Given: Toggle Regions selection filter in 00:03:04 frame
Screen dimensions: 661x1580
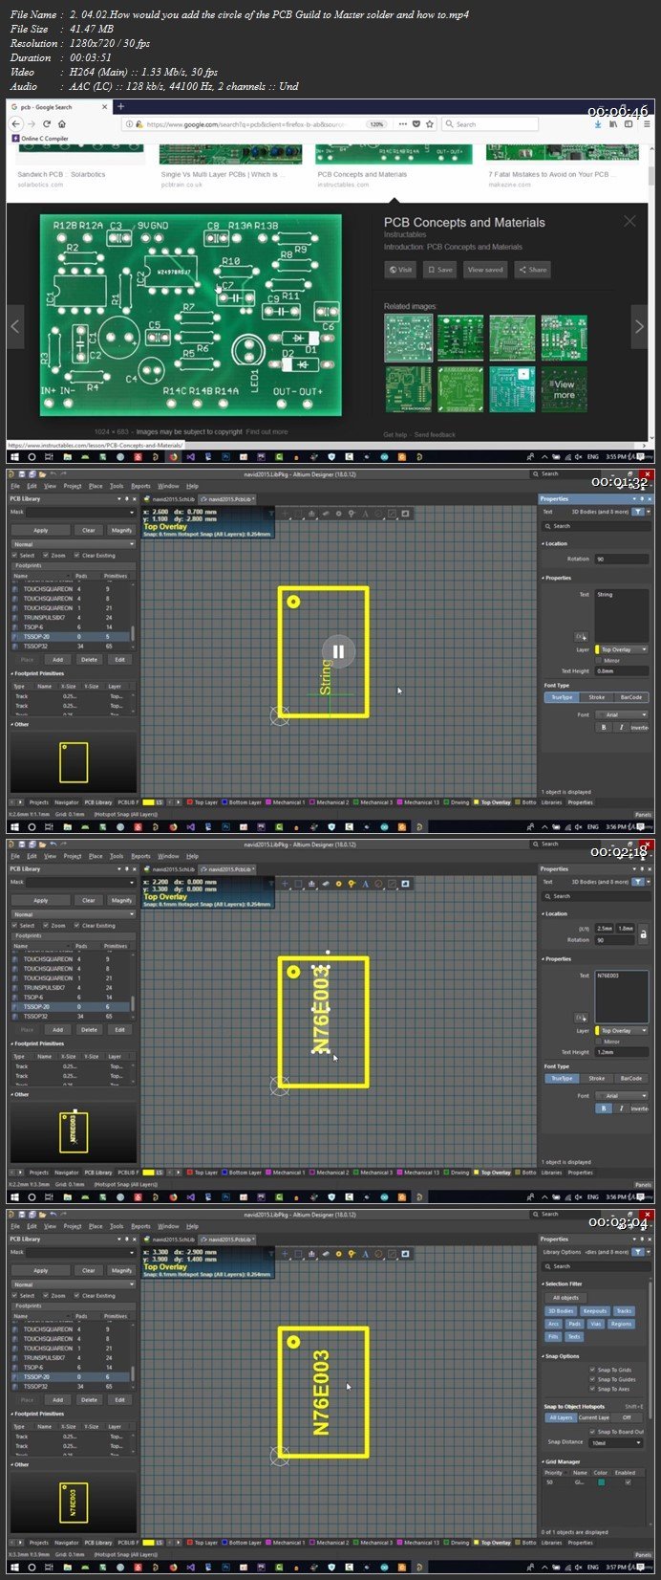Looking at the screenshot, I should point(621,1324).
